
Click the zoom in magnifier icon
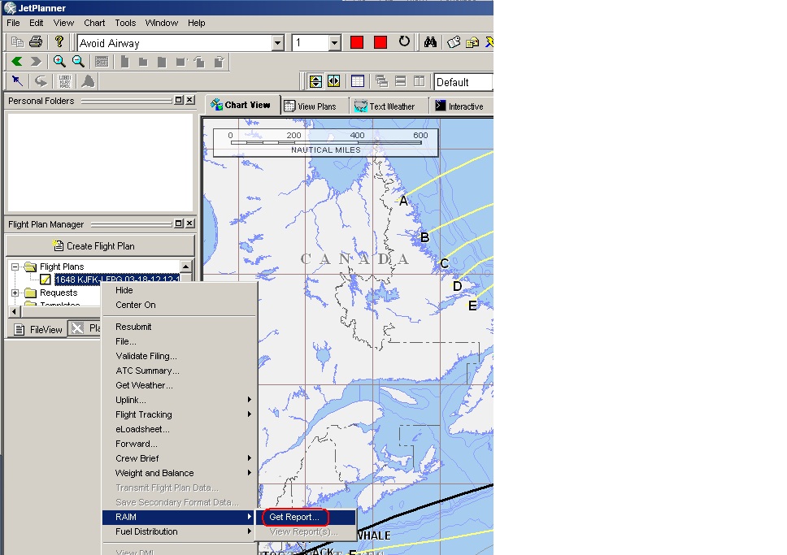tap(59, 62)
